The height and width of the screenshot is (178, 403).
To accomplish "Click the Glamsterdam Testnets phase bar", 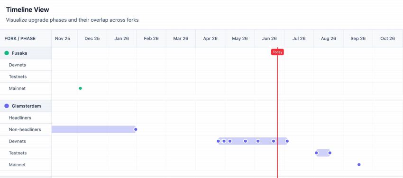I will point(323,153).
